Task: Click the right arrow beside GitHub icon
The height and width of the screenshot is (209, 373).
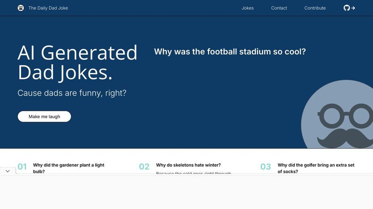Action: pos(353,8)
